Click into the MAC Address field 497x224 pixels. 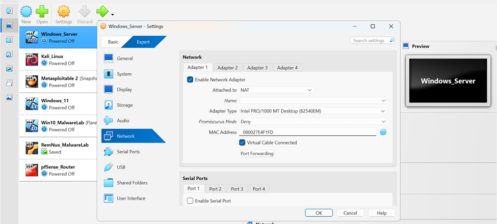pyautogui.click(x=308, y=132)
